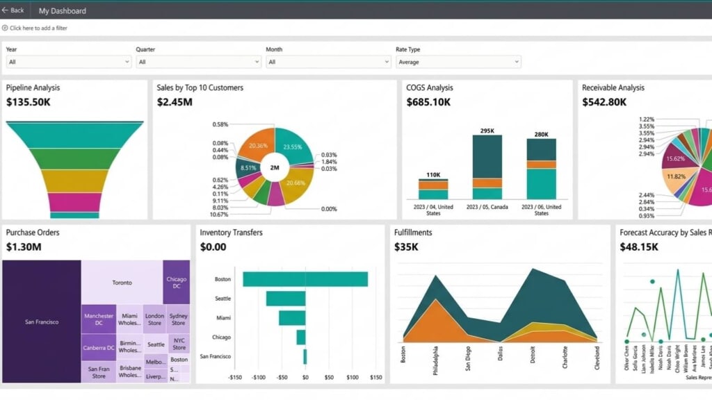Image resolution: width=712 pixels, height=400 pixels.
Task: Click the Inventory Transfers card title
Action: coord(231,232)
